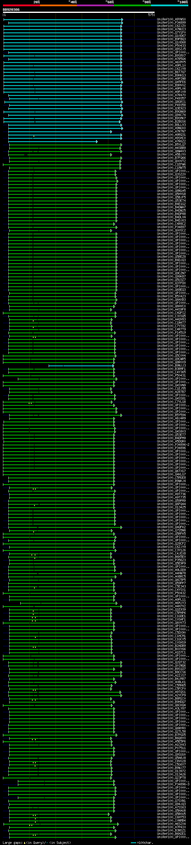This screenshot has width=191, height=845.
Task: Click hit label UniRef100_Q3E923
Action: (x=171, y=108)
